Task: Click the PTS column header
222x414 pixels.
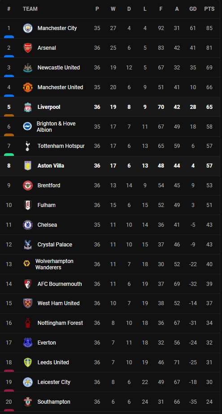Action: 209,9
